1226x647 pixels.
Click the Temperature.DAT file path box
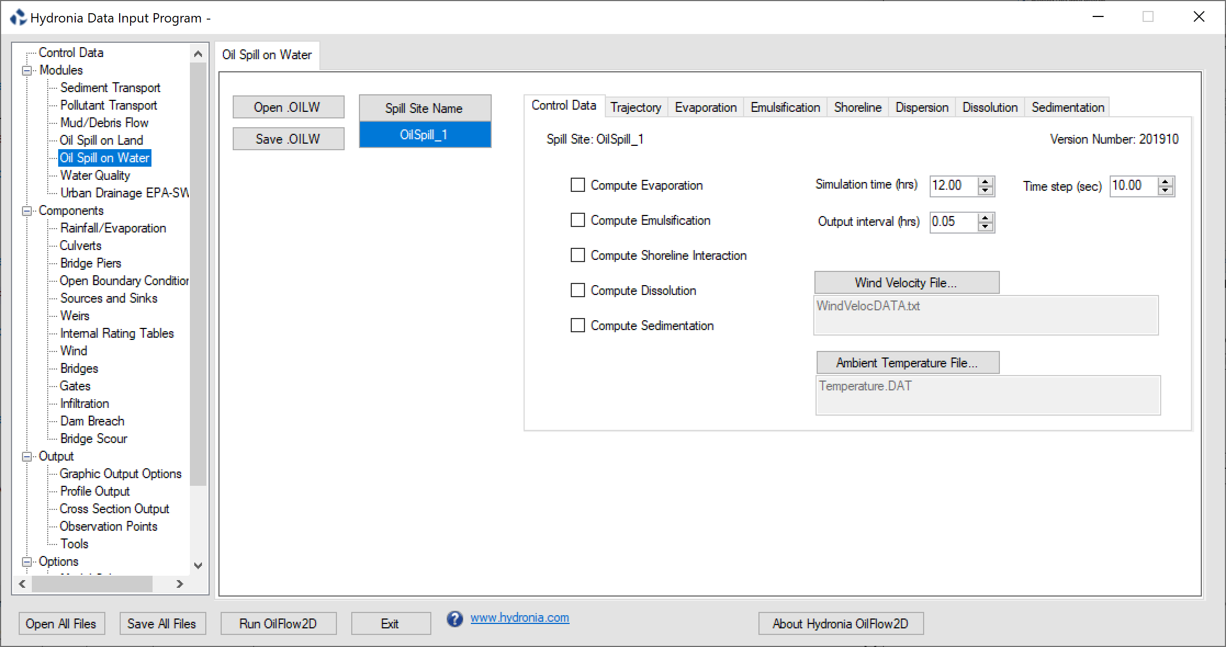tap(988, 395)
